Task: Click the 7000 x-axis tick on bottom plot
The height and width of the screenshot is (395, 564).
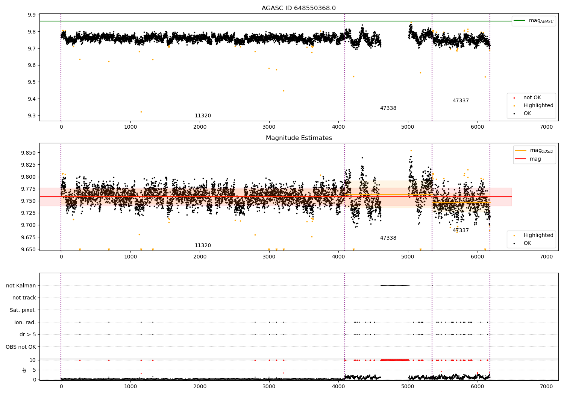Action: tap(546, 386)
